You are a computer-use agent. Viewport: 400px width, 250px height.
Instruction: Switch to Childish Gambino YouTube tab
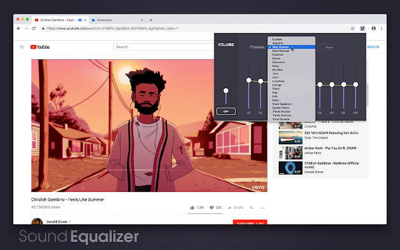[61, 20]
